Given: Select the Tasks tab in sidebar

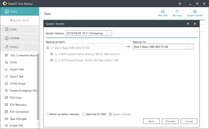Looking at the screenshot, I should click(x=20, y=11).
